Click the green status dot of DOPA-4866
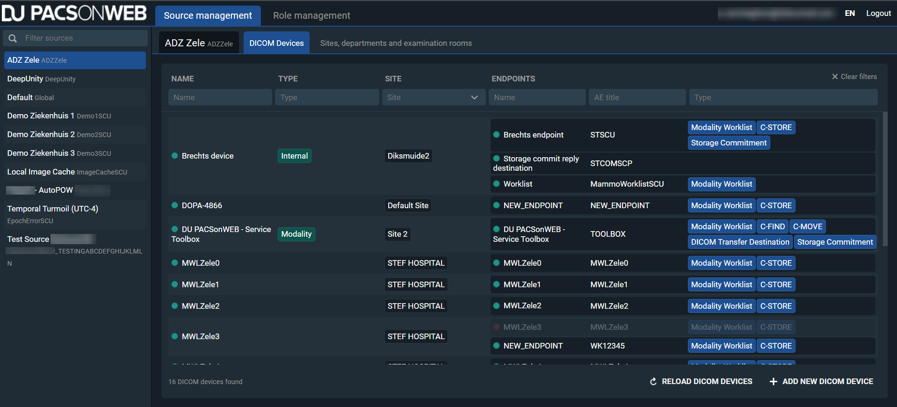This screenshot has height=407, width=897. click(x=174, y=205)
